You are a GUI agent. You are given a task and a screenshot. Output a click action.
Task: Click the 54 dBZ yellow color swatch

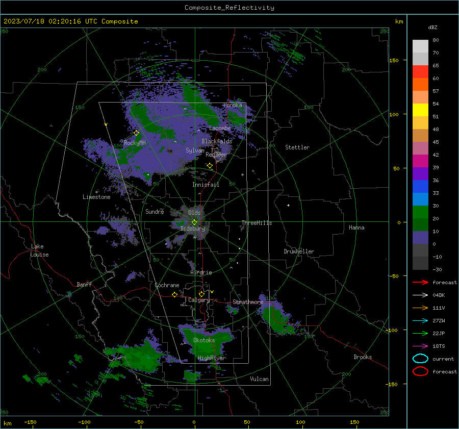(420, 110)
